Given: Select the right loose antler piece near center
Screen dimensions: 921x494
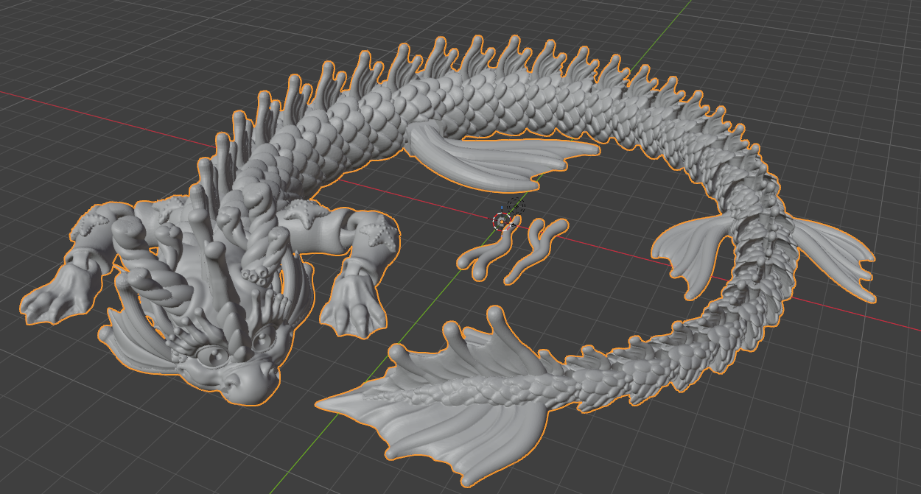Looking at the screenshot, I should click(x=536, y=251).
